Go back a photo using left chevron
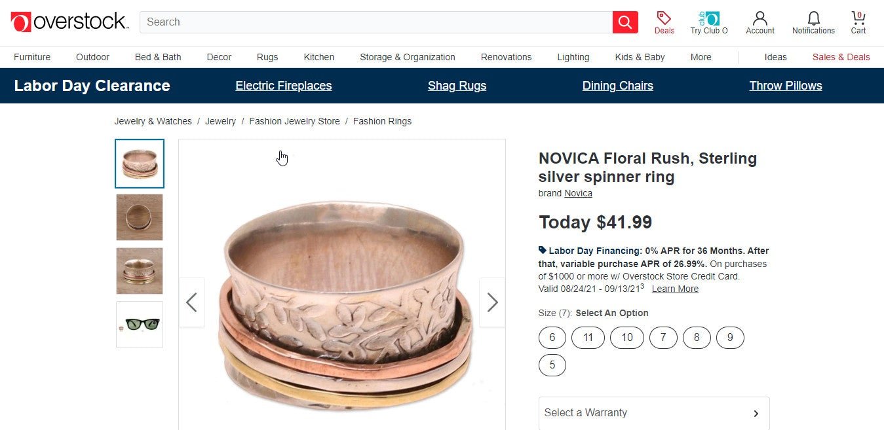Image resolution: width=884 pixels, height=430 pixels. (192, 302)
